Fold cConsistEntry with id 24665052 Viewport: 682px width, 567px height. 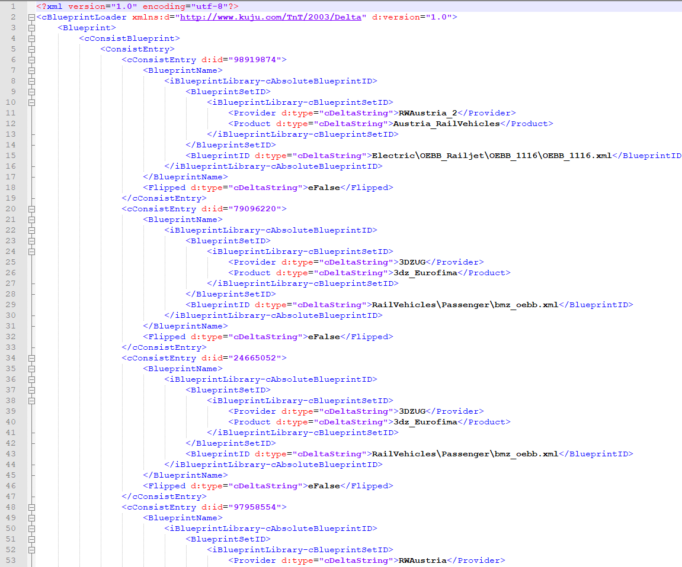tap(31, 358)
